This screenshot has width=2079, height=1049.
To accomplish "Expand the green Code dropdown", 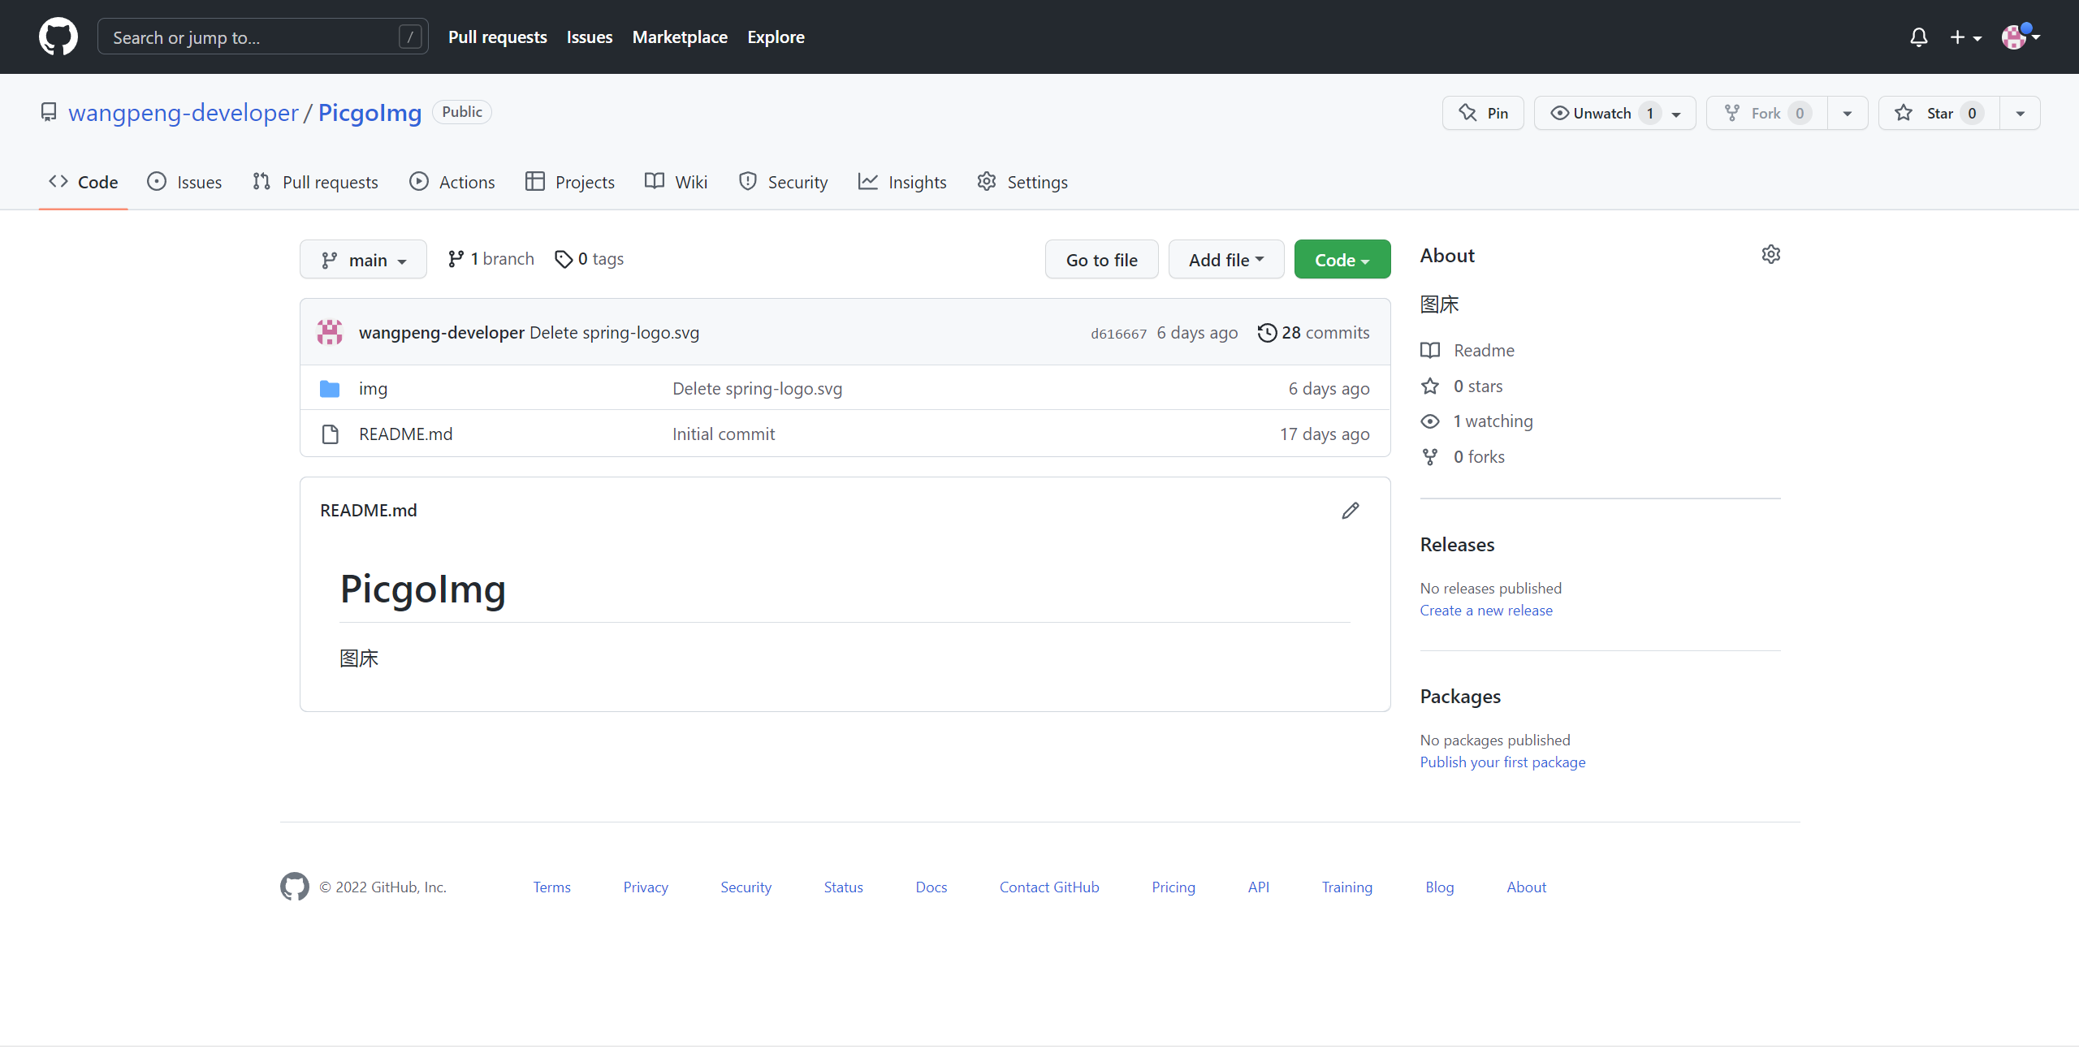I will tap(1342, 260).
